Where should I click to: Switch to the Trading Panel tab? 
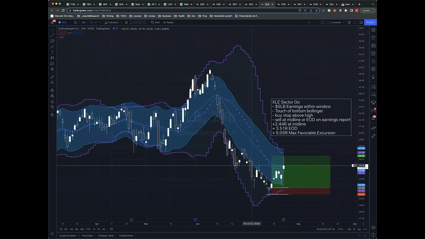click(x=126, y=236)
